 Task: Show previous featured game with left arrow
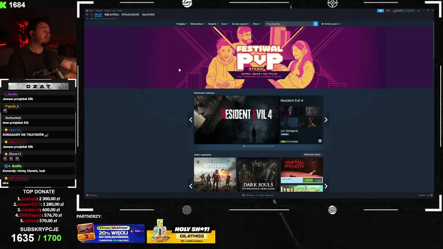coord(191,120)
